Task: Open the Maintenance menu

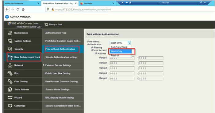Action: 21,33
